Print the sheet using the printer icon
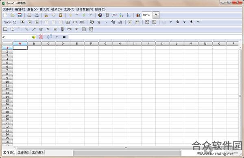The height and width of the screenshot is (158, 244). coord(29,15)
